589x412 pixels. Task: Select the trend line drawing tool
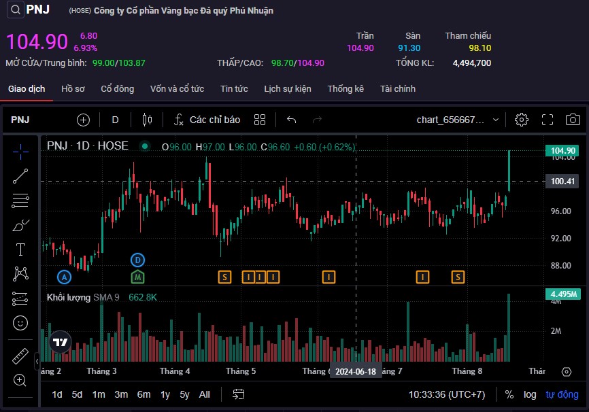20,176
